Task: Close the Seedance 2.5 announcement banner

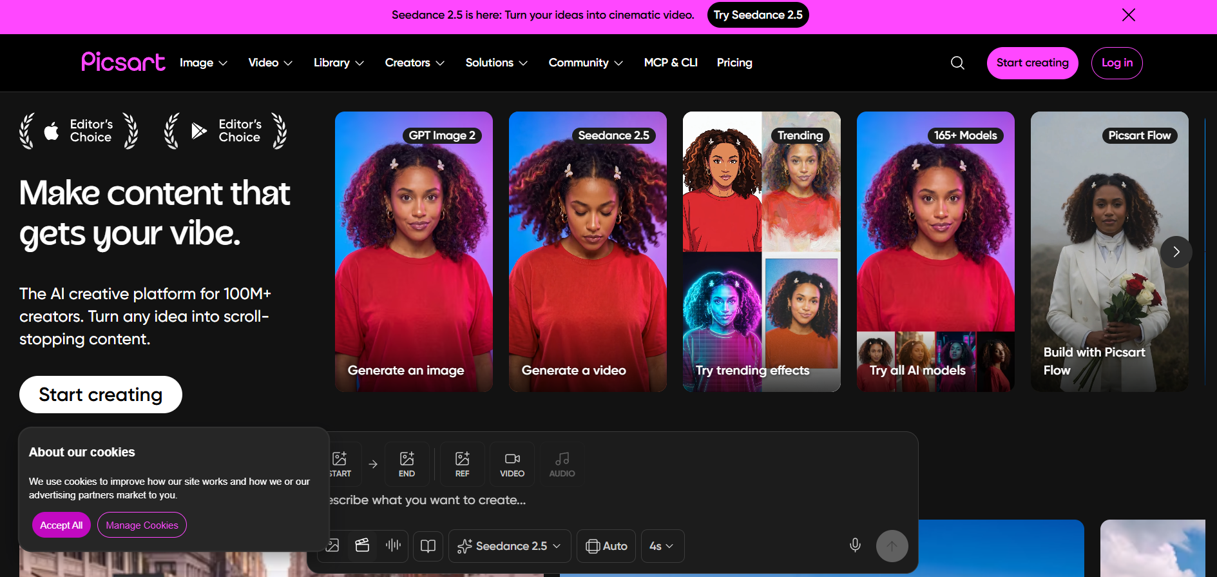Action: coord(1128,15)
